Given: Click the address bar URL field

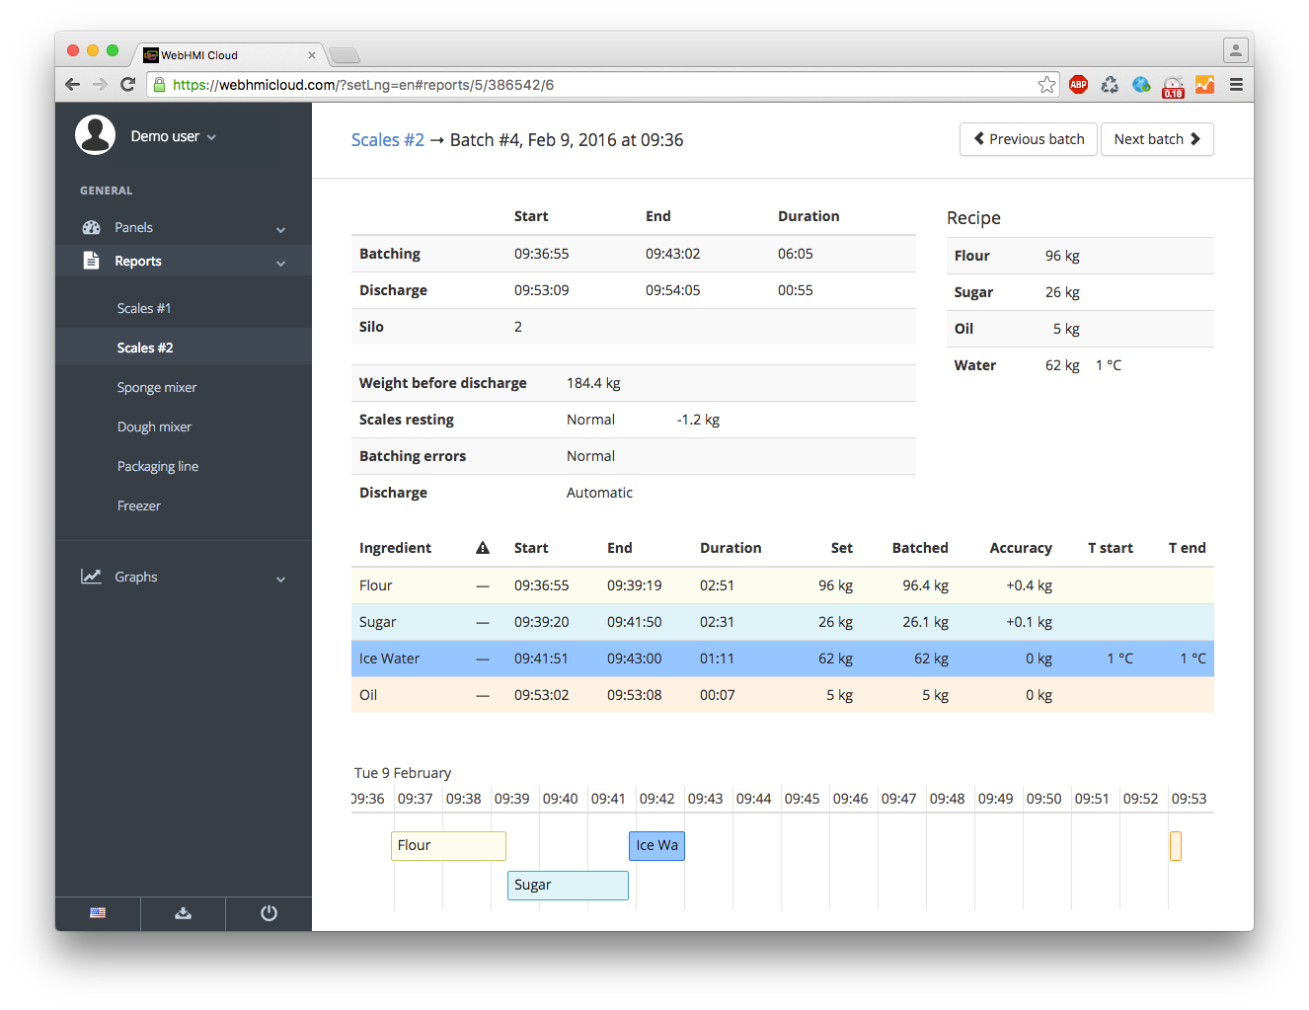Looking at the screenshot, I should pos(602,85).
